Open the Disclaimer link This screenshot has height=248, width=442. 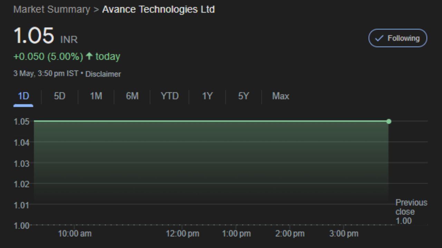click(x=103, y=74)
